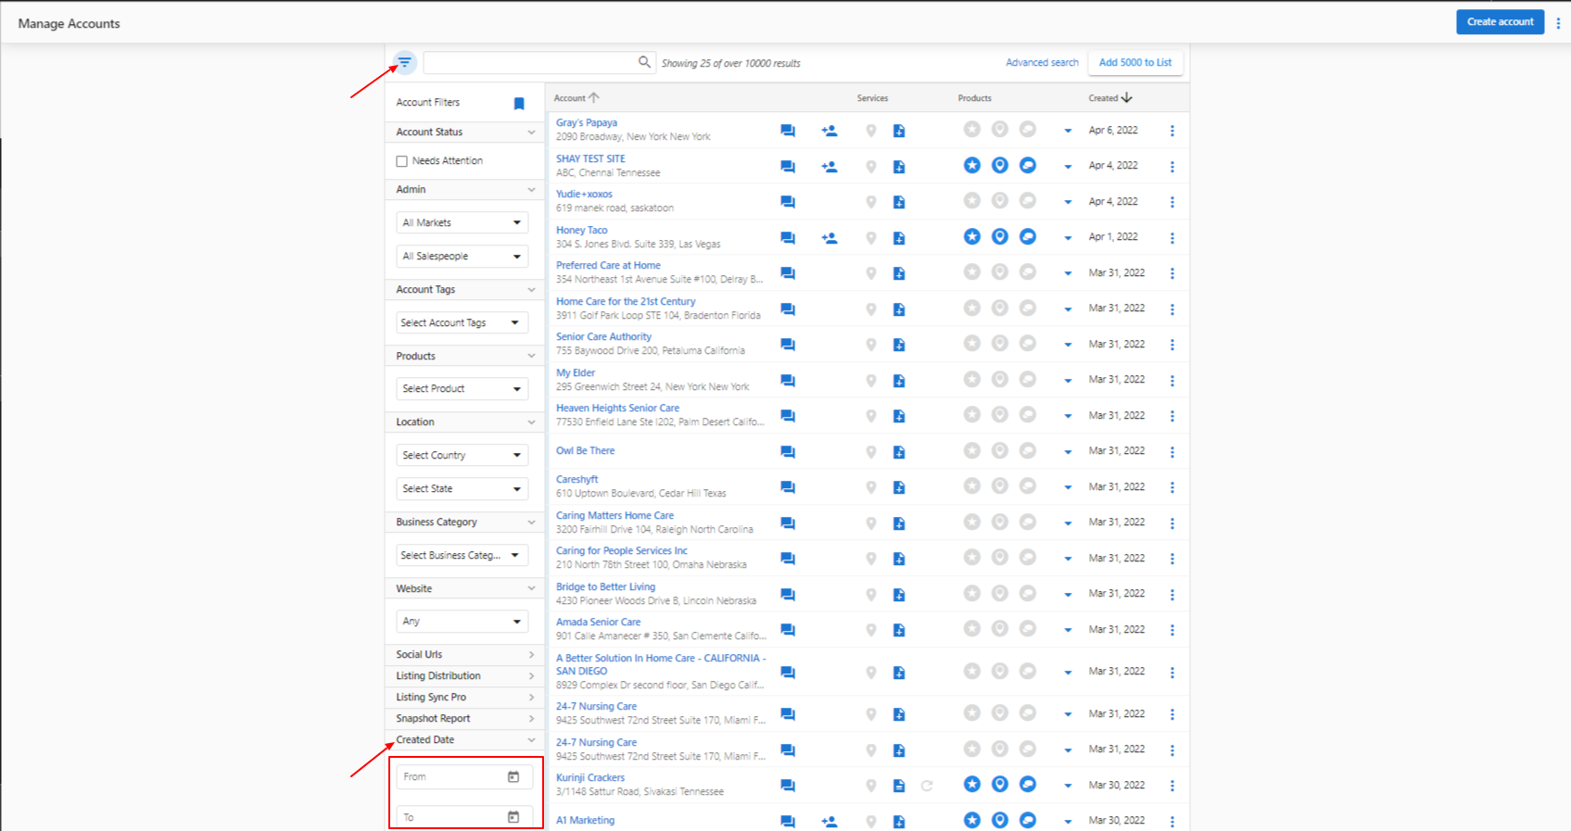Open the Website Any dropdown
This screenshot has height=831, width=1571.
click(462, 621)
